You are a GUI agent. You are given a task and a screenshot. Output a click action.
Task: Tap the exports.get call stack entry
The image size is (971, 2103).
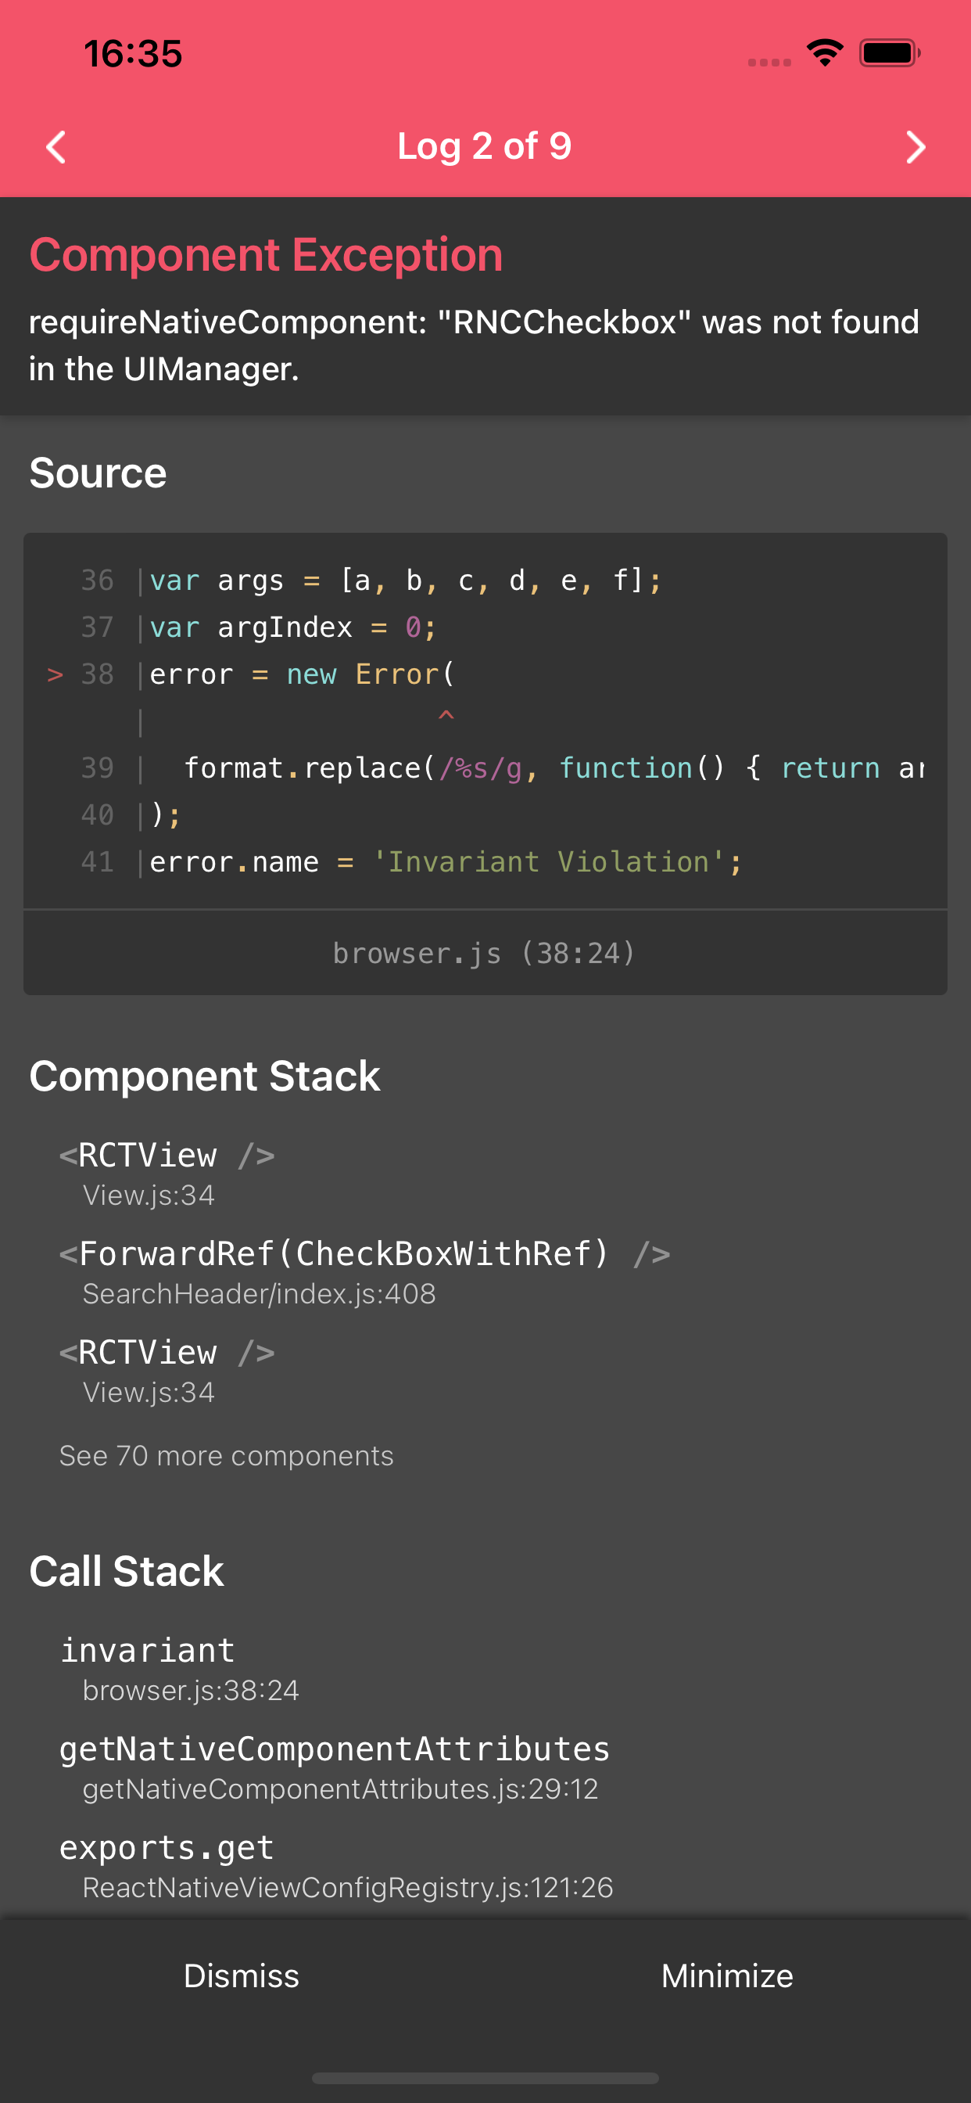(x=167, y=1847)
